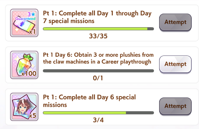The height and width of the screenshot is (129, 199).
Task: Click Attempt for the all Day 6 special missions
Action: click(x=175, y=106)
